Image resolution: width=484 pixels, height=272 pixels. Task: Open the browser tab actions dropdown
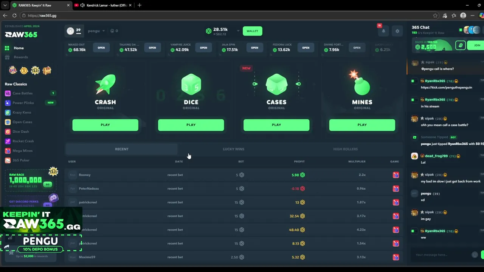(x=5, y=5)
